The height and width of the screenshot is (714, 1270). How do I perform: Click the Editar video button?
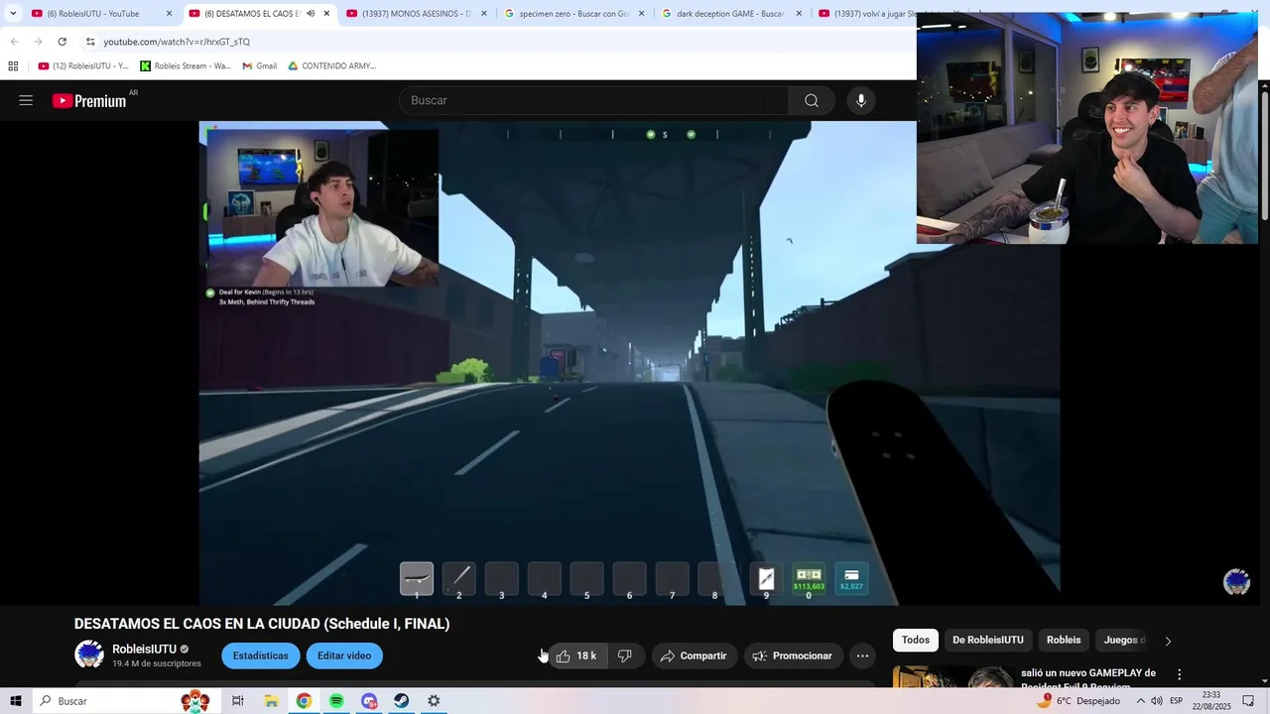(344, 655)
